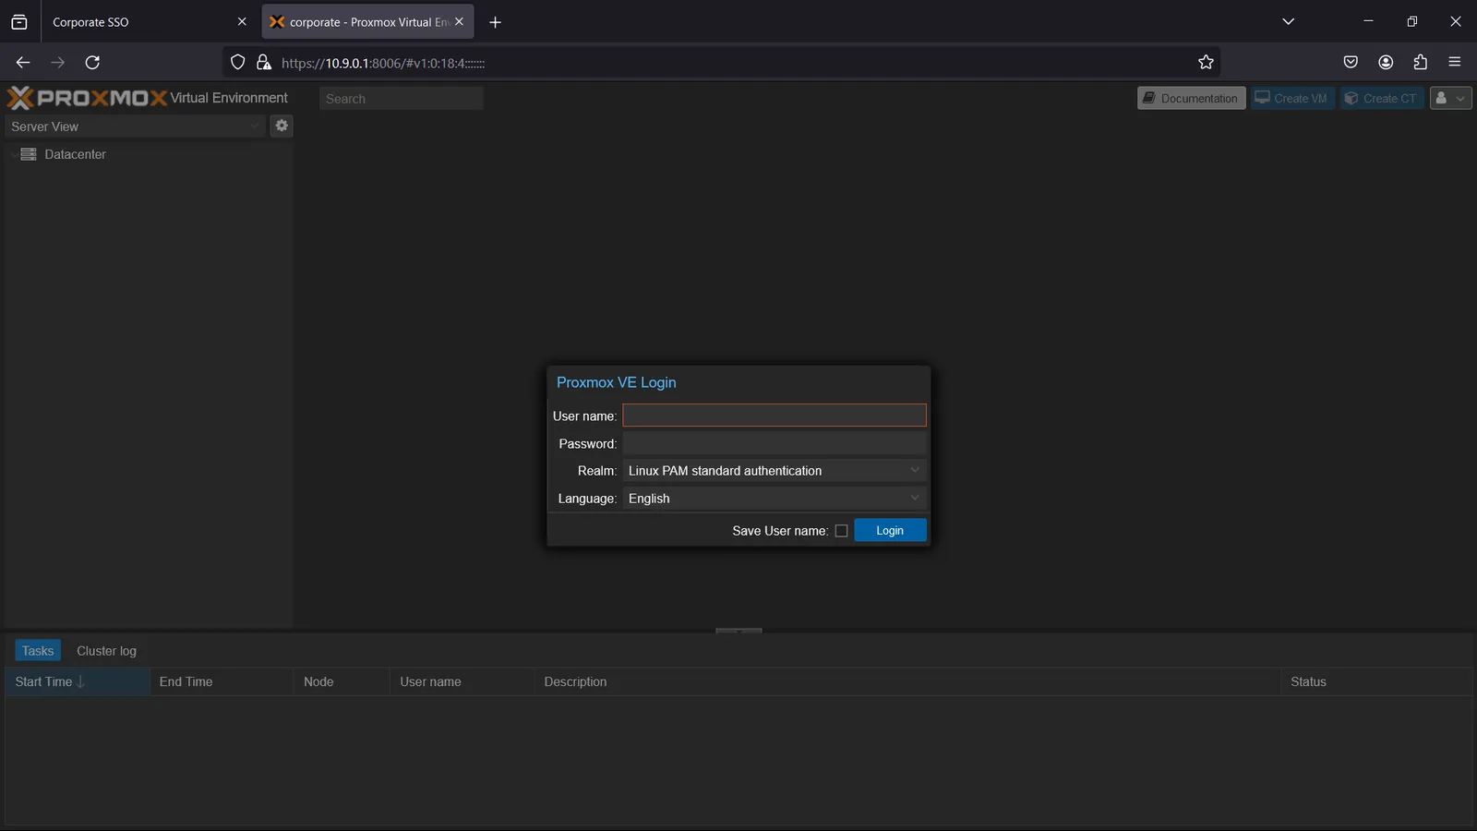The image size is (1477, 831).
Task: Open the tracking protection shield
Action: pyautogui.click(x=237, y=63)
